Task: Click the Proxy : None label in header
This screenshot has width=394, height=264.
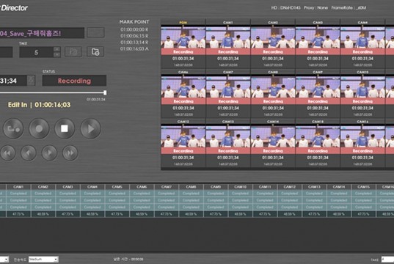Action: 315,8
